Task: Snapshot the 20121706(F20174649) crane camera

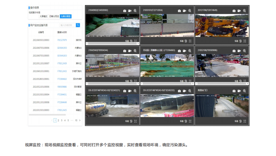Action: [x=234, y=11]
